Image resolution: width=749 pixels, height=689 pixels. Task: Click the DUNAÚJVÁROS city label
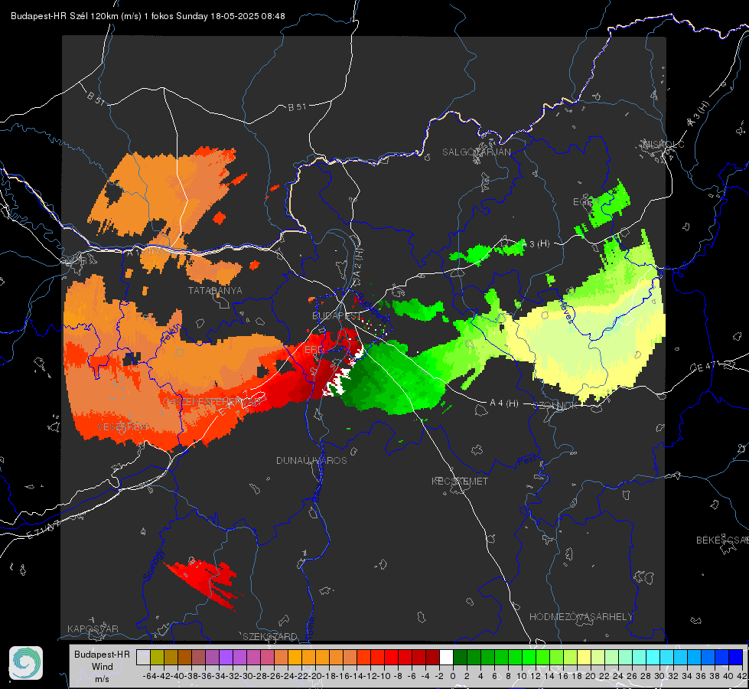point(311,460)
